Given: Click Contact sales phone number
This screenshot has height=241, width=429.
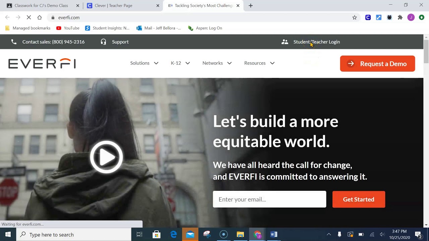Looking at the screenshot, I should pyautogui.click(x=53, y=42).
